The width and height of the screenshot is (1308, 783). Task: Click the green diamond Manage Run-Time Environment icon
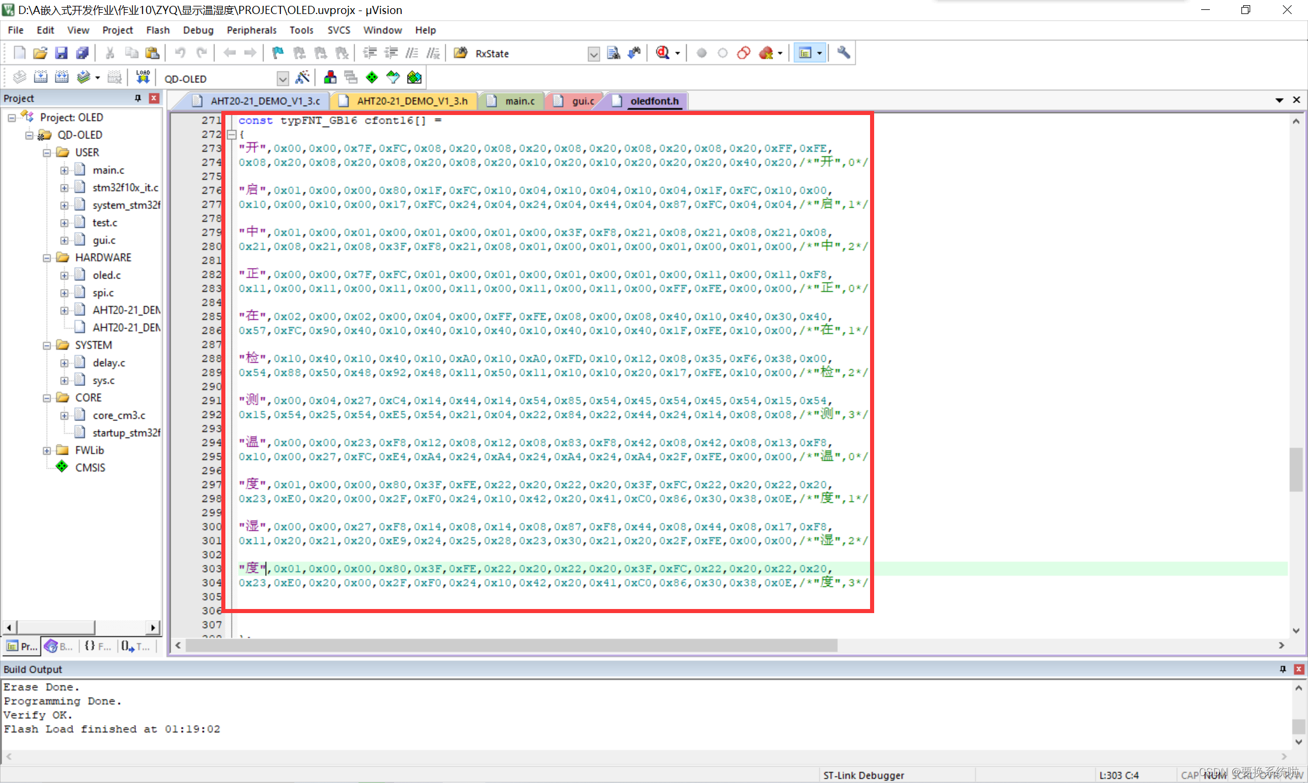(372, 78)
